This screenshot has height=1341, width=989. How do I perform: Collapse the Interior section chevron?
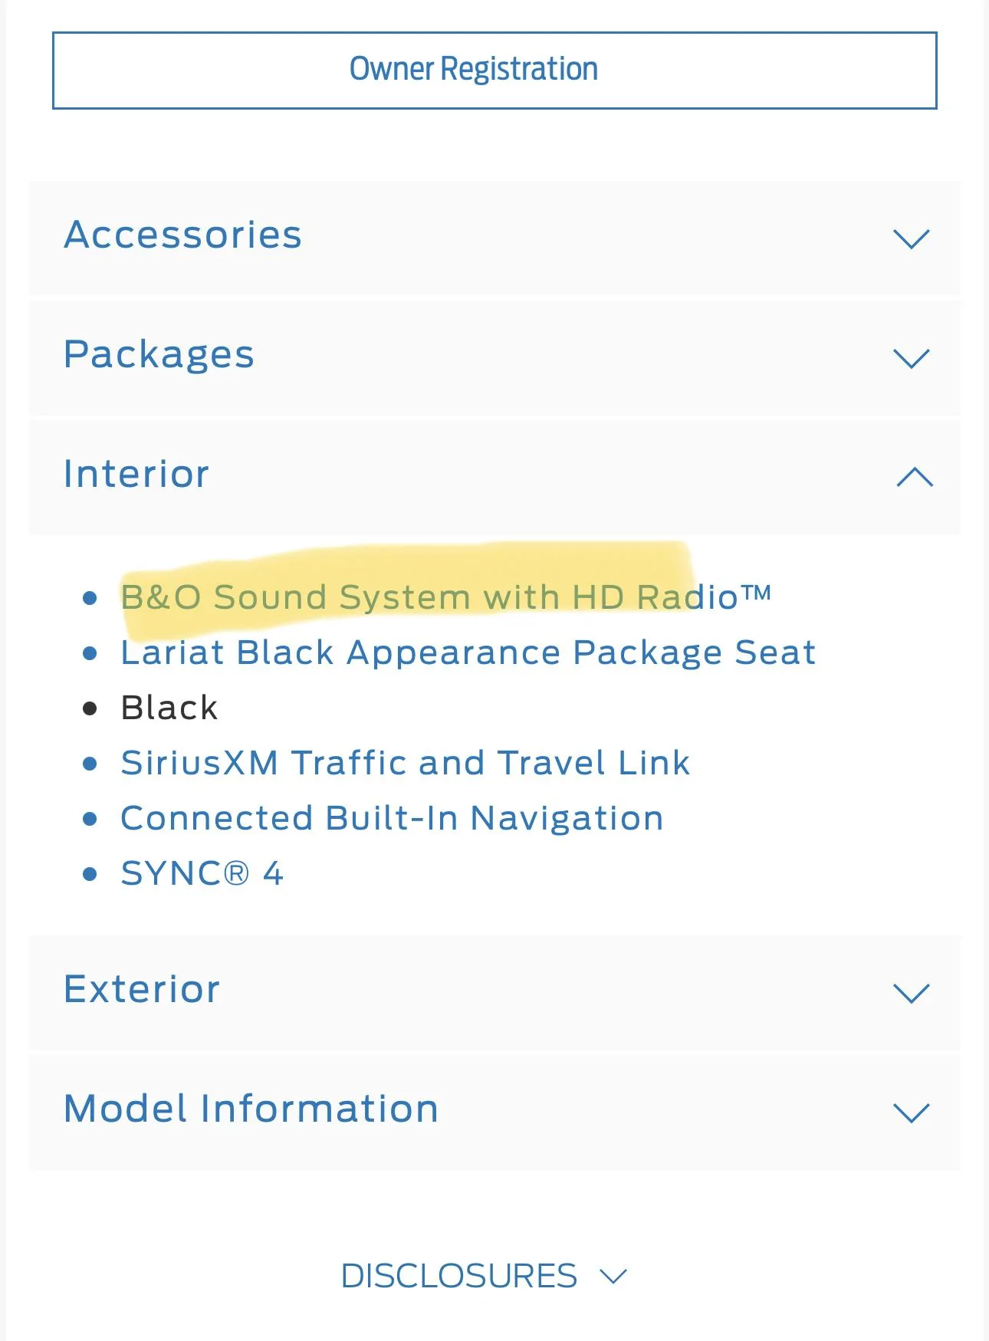[914, 478]
